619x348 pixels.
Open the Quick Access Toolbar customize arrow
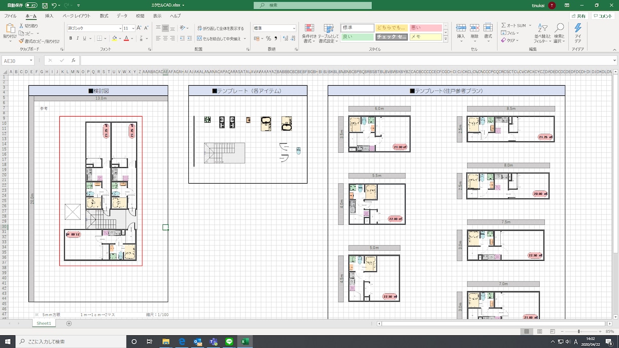tap(79, 5)
